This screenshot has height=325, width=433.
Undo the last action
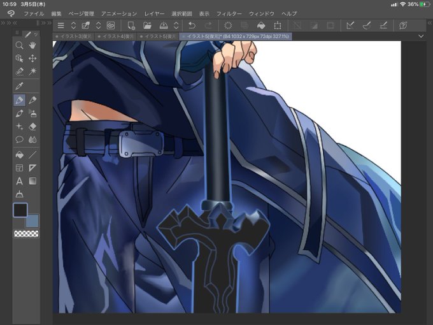pyautogui.click(x=192, y=25)
